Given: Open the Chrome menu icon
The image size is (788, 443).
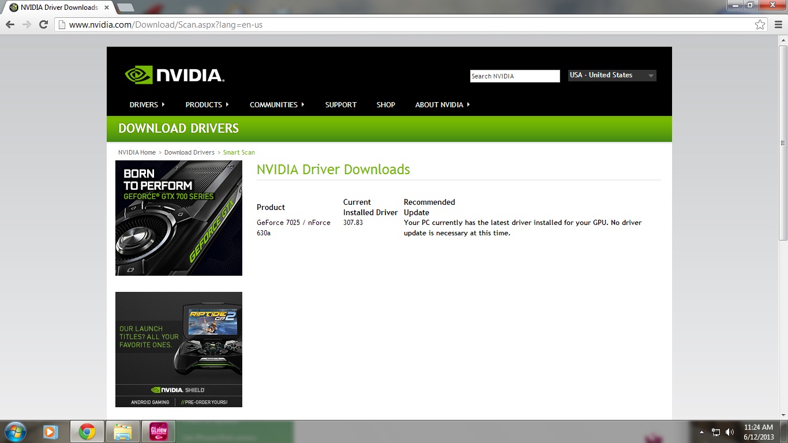Looking at the screenshot, I should coord(776,24).
